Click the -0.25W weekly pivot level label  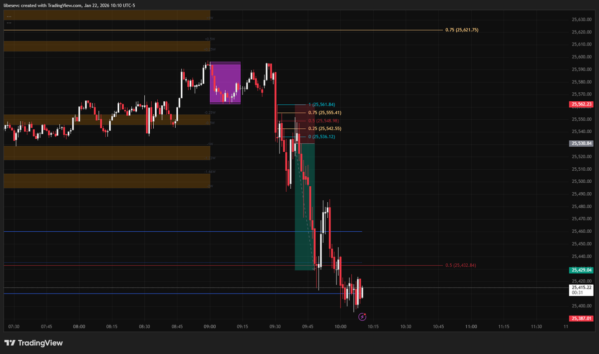coord(210,112)
